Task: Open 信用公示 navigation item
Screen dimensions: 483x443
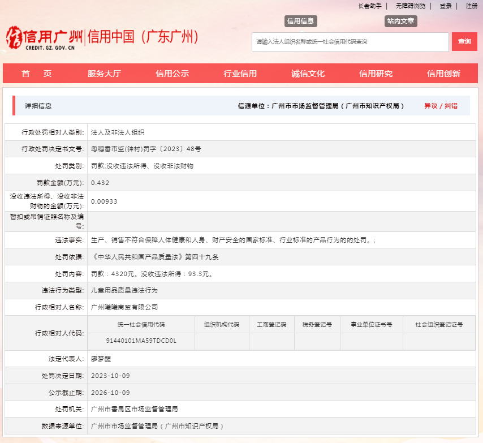Action: pyautogui.click(x=172, y=74)
